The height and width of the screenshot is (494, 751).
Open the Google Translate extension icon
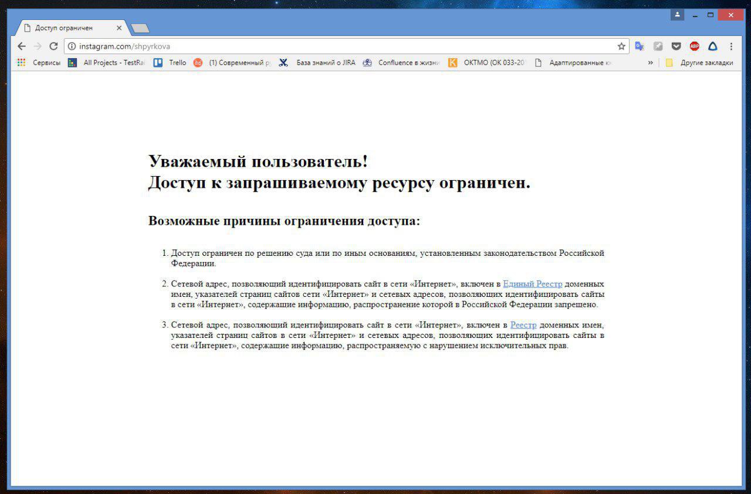pos(640,46)
